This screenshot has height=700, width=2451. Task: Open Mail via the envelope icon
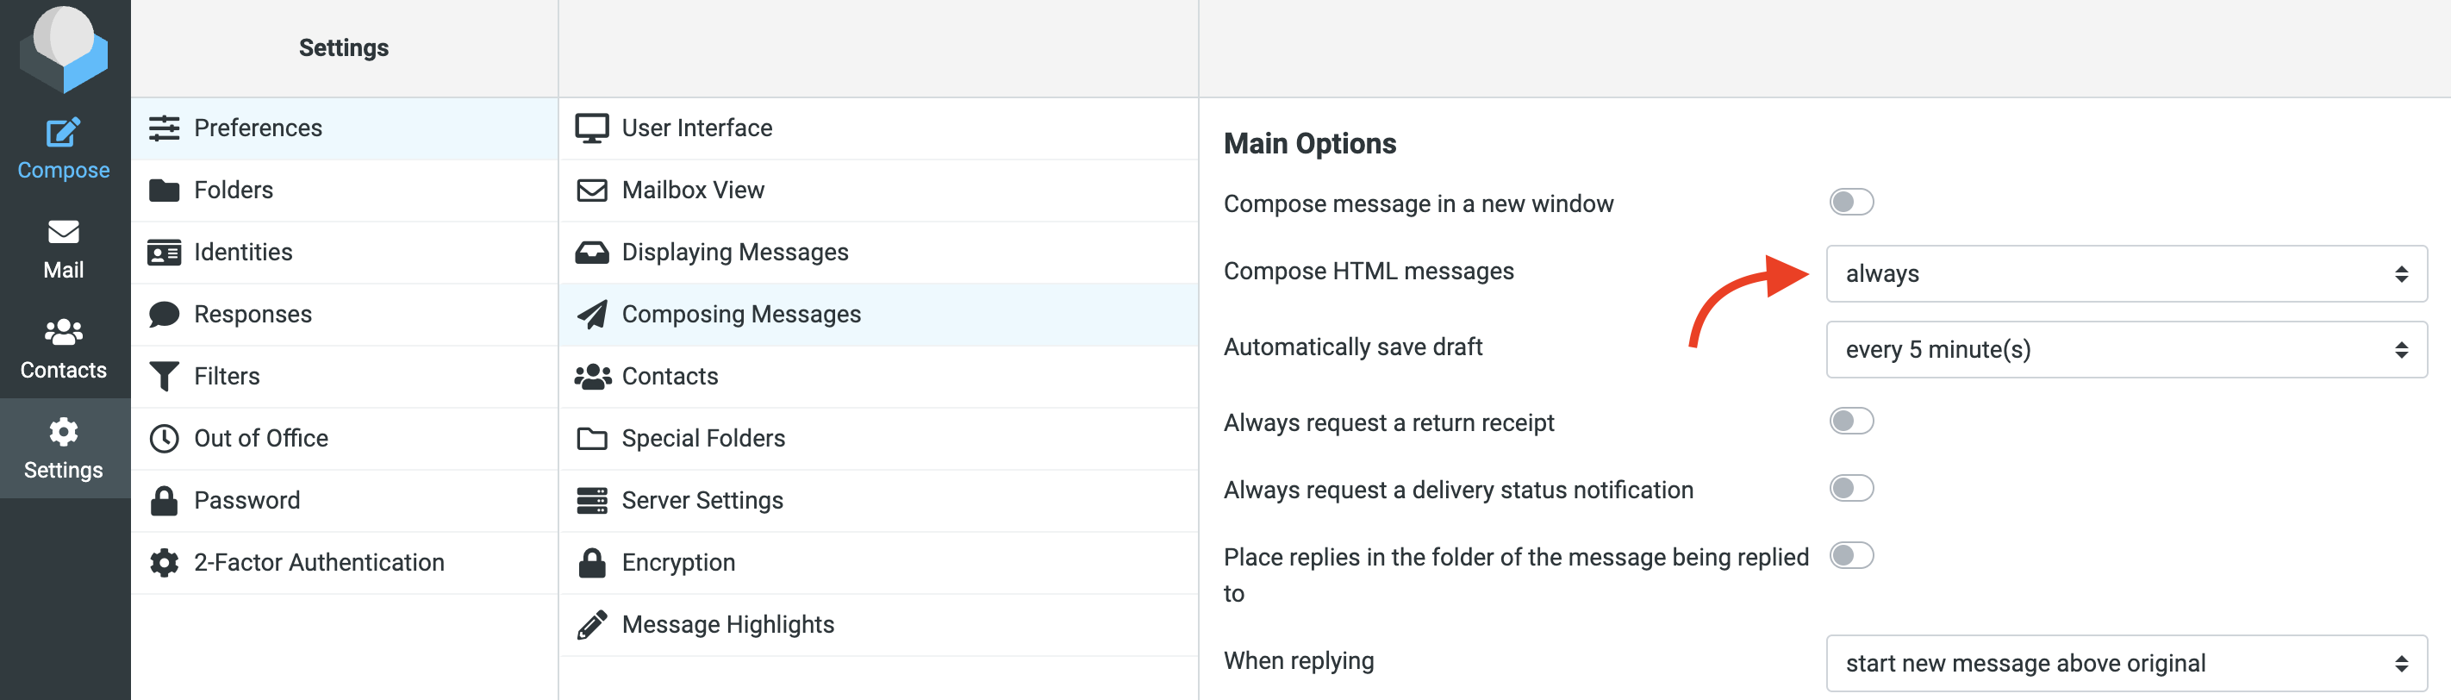coord(63,233)
